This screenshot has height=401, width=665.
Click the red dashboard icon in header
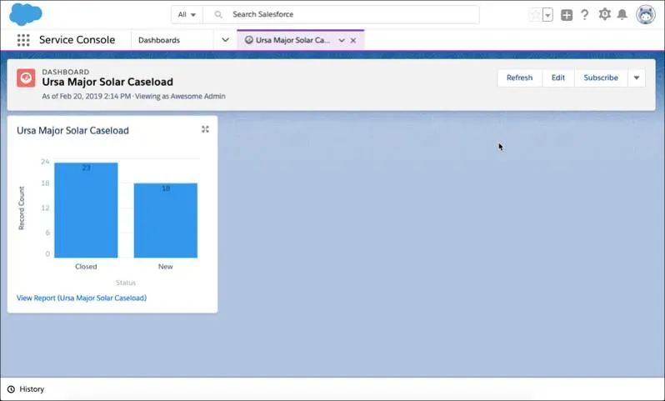(x=26, y=78)
